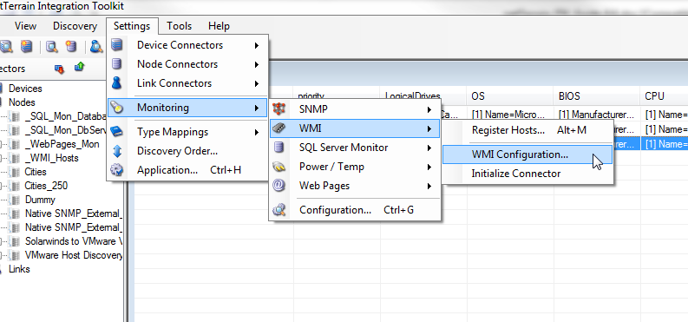Viewport: 688px width, 322px height.
Task: Click the SNMP network icon in the submenu
Action: pyautogui.click(x=279, y=108)
